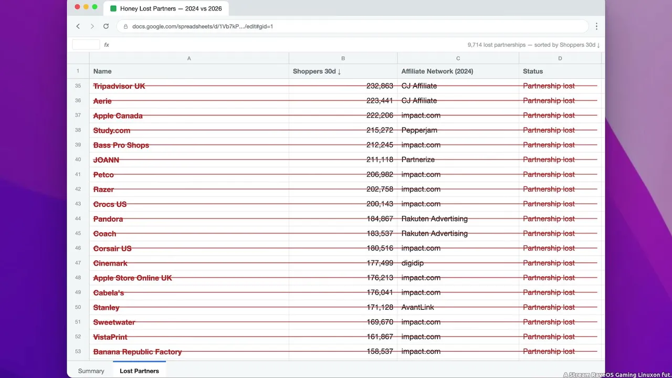Click the Name header cell

189,71
